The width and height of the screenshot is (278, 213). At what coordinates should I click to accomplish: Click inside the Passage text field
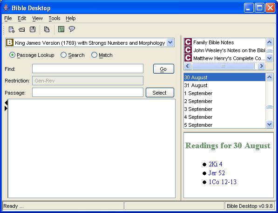(x=88, y=92)
